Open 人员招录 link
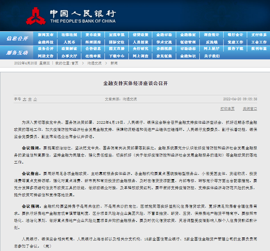Viewport: 270px width, 251px height. pyautogui.click(x=141, y=42)
